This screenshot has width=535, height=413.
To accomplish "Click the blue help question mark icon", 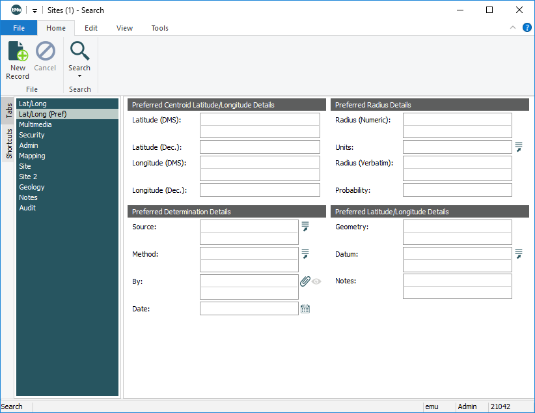I will (527, 28).
